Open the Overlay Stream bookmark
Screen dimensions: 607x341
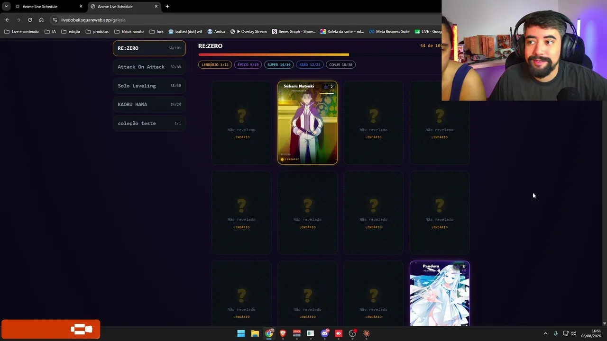coord(248,32)
